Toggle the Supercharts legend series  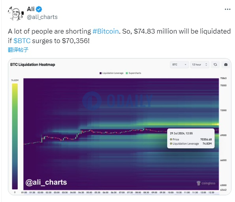pos(133,73)
